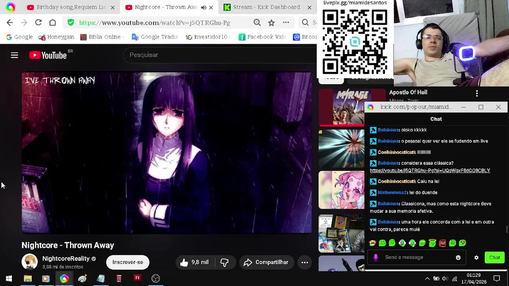
Task: Open the starburst recommended video thumbnail
Action: pos(342,148)
